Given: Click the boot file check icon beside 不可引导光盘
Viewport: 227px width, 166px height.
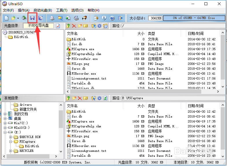Looking at the screenshot, I should pos(58,26).
